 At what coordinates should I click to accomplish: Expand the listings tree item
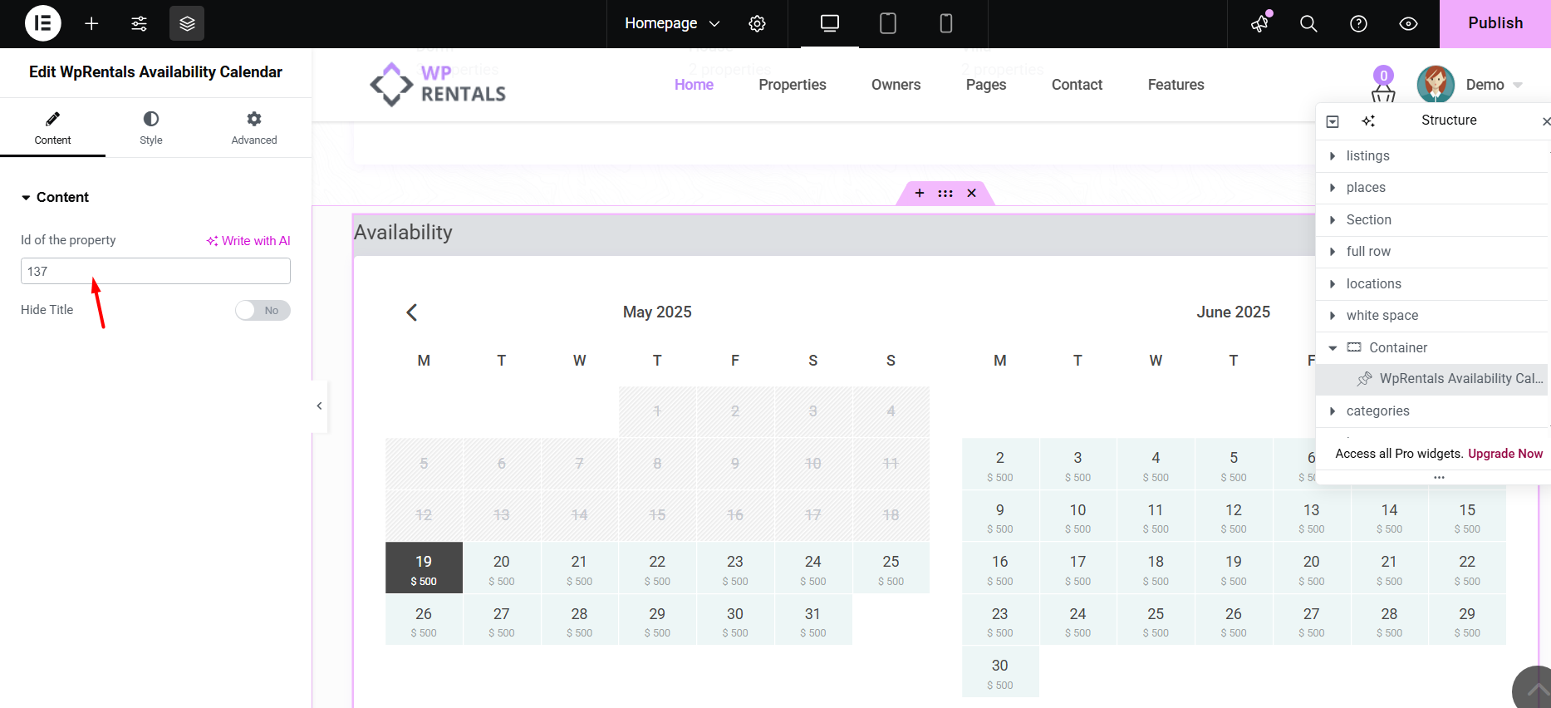[x=1333, y=156]
